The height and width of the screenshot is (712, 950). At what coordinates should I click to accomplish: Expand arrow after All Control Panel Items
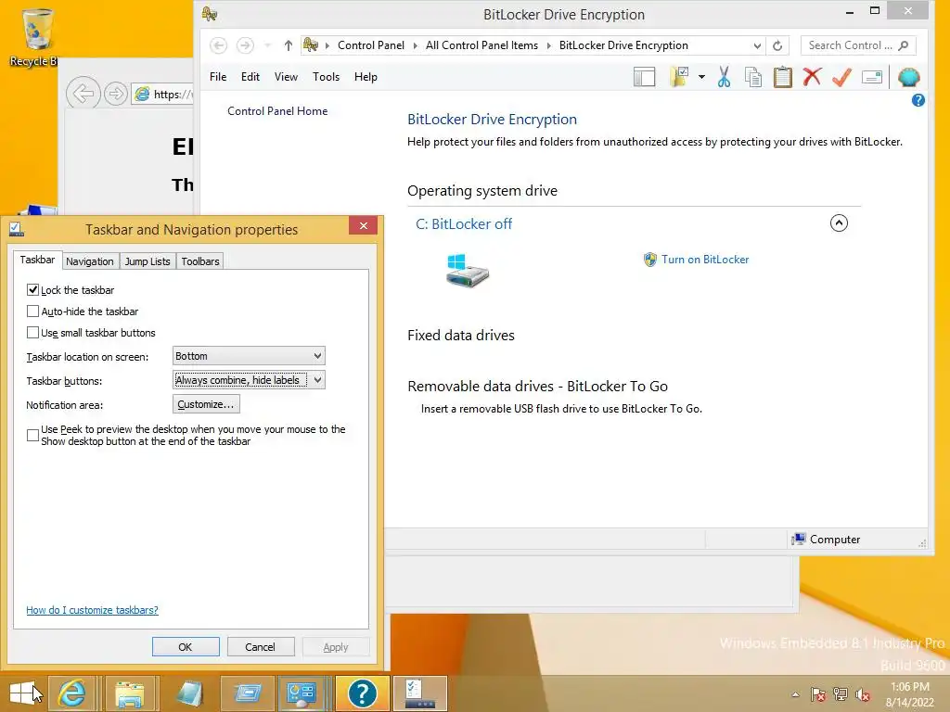click(549, 45)
